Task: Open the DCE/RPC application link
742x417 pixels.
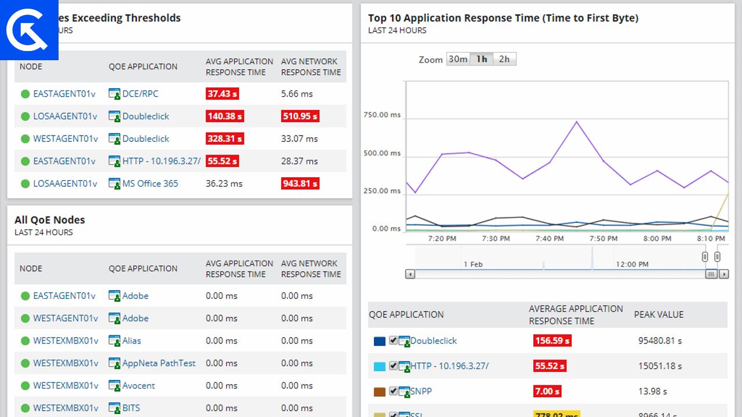Action: click(140, 94)
